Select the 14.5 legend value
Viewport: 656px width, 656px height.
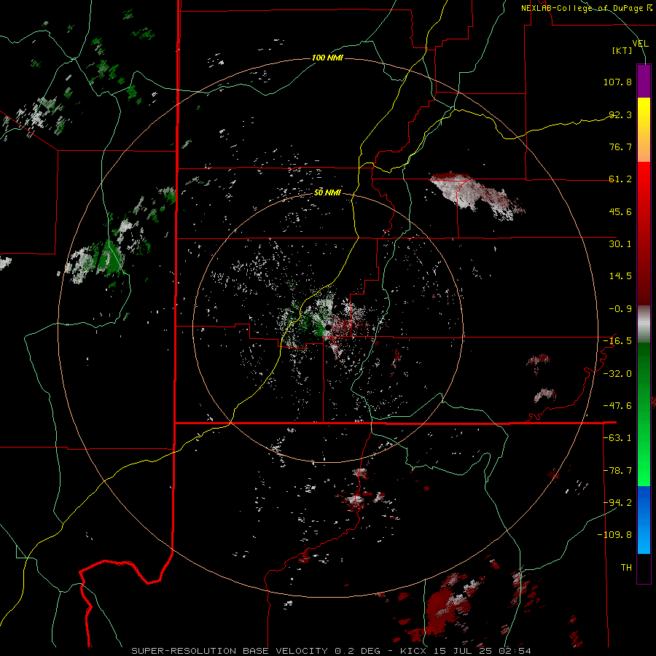point(620,276)
